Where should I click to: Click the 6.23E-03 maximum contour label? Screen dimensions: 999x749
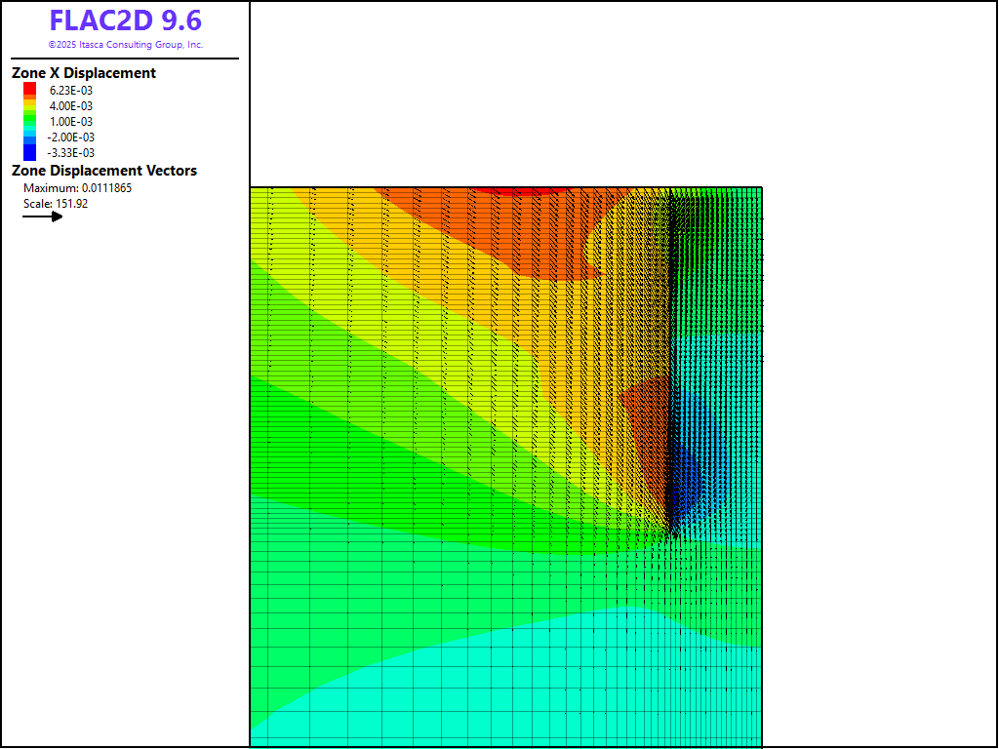(x=71, y=91)
